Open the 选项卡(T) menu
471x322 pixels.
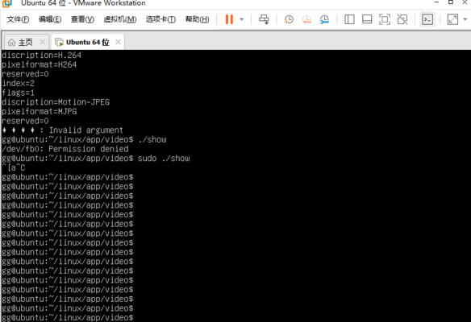[160, 19]
